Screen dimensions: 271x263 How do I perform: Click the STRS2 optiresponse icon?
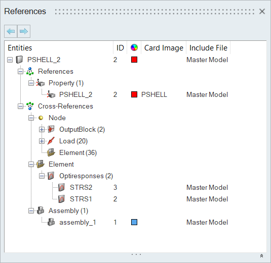tap(61, 187)
